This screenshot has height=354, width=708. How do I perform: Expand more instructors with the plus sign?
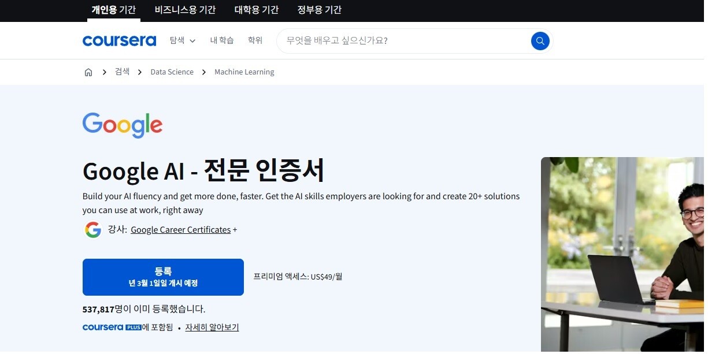235,230
